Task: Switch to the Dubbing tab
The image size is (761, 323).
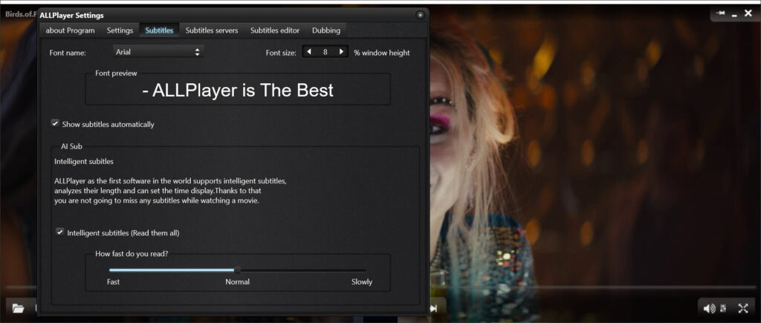Action: click(326, 30)
